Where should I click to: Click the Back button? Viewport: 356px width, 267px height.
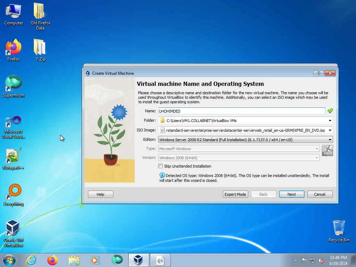point(264,194)
